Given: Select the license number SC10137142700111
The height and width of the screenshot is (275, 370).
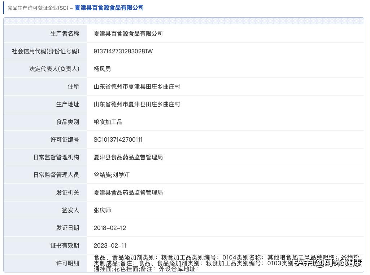Looking at the screenshot, I should click(x=118, y=139).
